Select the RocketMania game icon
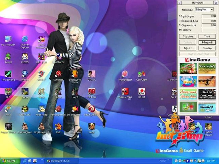Screen dimensions: 219x164 8,76
